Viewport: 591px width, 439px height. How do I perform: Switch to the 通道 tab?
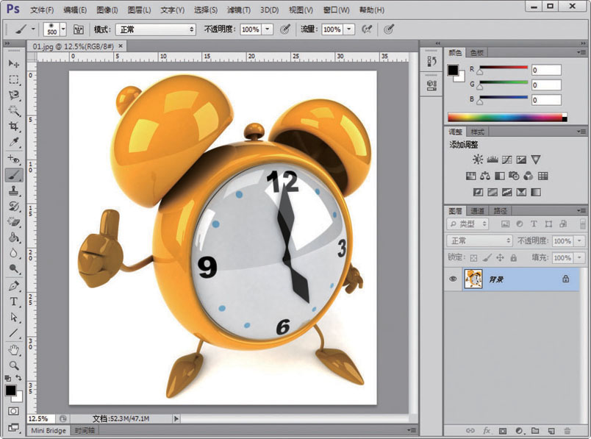click(x=479, y=211)
